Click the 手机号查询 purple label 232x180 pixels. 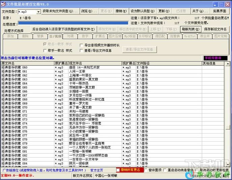pos(215,58)
